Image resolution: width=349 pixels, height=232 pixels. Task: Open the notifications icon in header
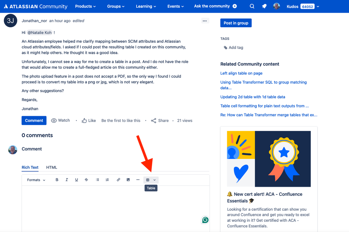point(264,6)
